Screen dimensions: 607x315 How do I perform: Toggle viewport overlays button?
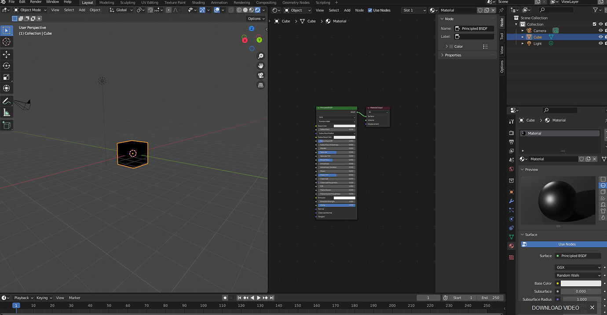(x=216, y=10)
